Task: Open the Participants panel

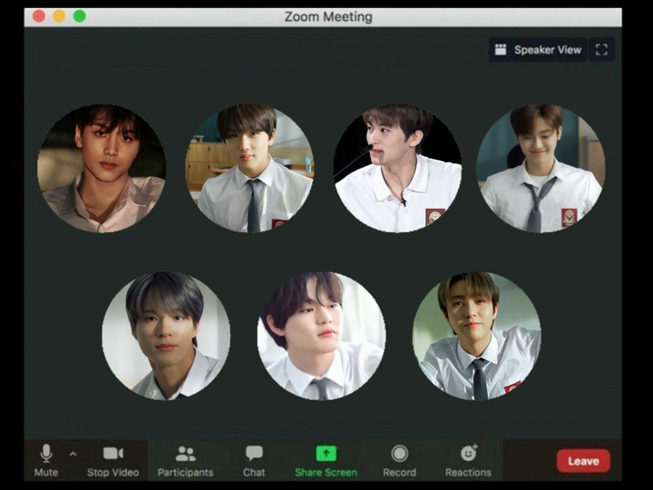Action: 185,454
